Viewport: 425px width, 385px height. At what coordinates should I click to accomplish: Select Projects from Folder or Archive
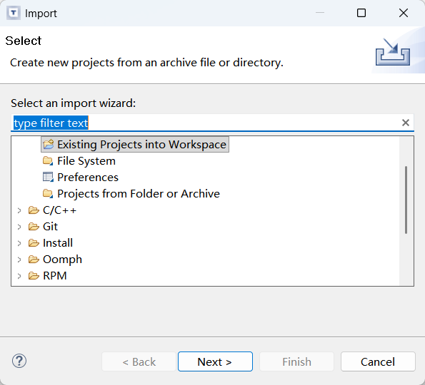point(139,194)
